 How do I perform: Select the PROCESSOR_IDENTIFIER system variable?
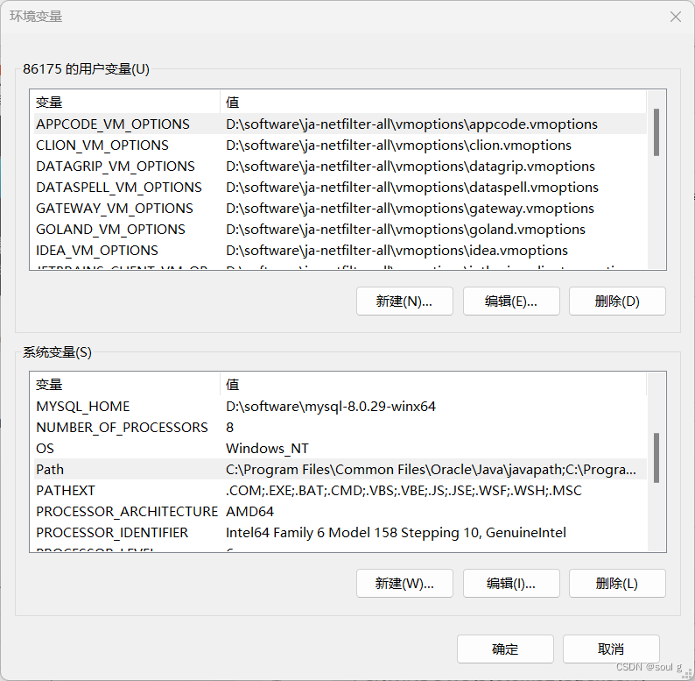click(340, 532)
